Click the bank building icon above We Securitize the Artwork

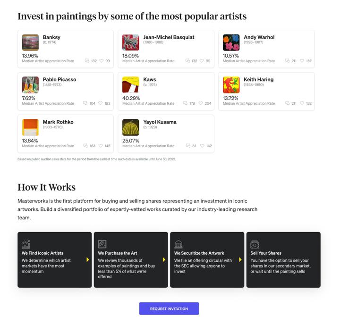click(178, 244)
